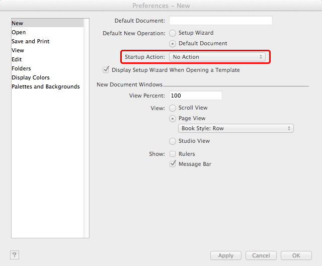Open the Save and Print preferences category
Screen dimensions: 322x266
[31, 41]
